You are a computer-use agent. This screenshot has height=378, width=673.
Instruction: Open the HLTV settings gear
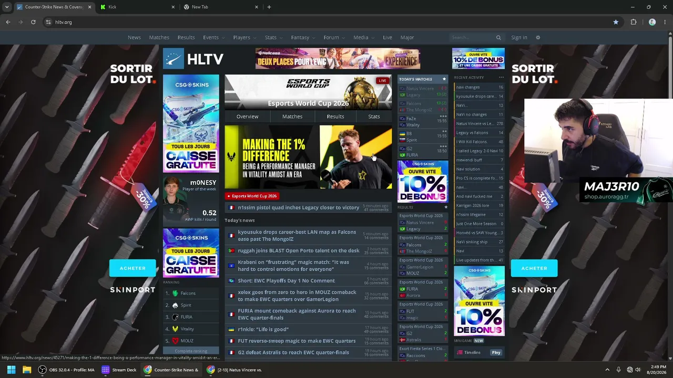click(x=538, y=37)
